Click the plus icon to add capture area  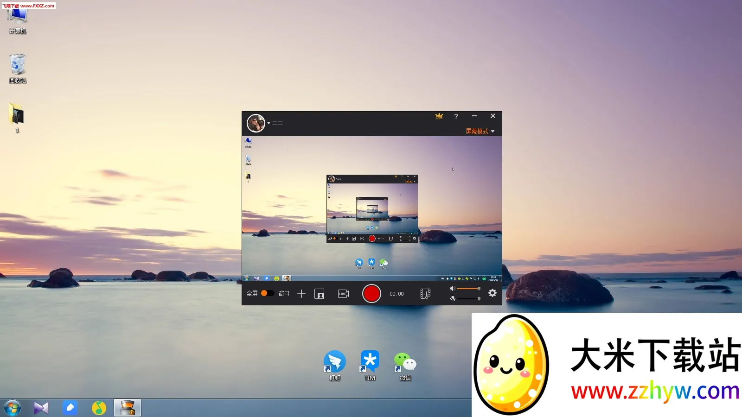pos(301,293)
